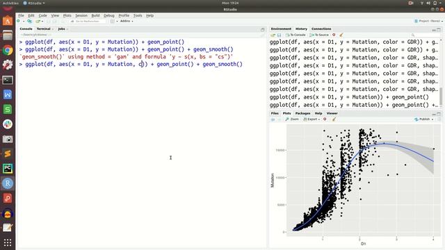Open Show Applications grid in dock
The height and width of the screenshot is (250, 445).
click(8, 242)
